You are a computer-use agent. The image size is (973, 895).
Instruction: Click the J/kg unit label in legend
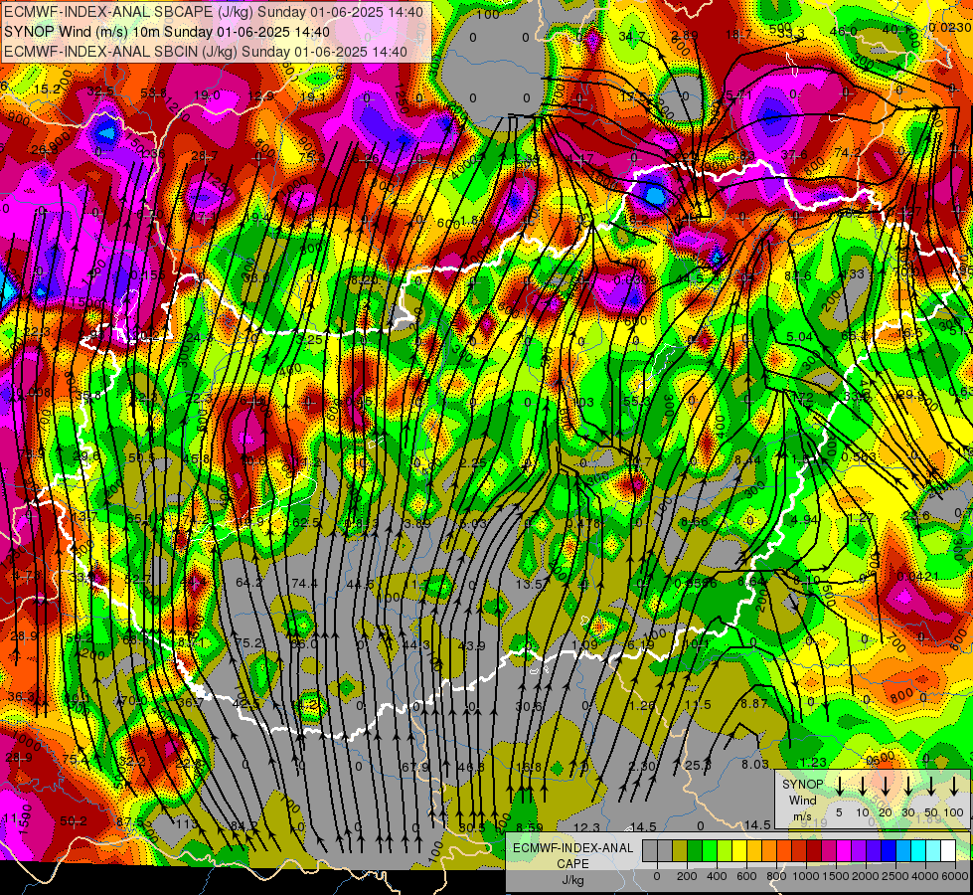click(x=572, y=880)
